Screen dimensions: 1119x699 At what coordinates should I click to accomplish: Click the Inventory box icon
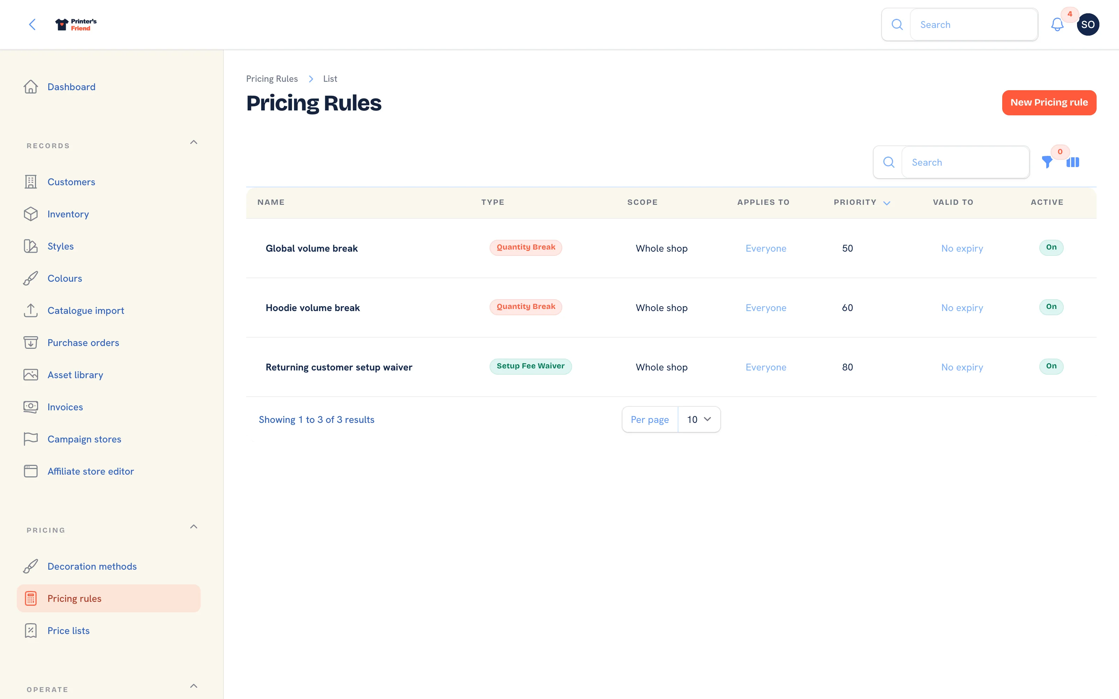pyautogui.click(x=30, y=214)
